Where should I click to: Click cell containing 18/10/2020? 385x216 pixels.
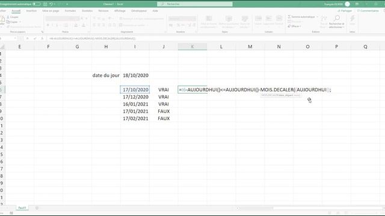click(x=135, y=76)
